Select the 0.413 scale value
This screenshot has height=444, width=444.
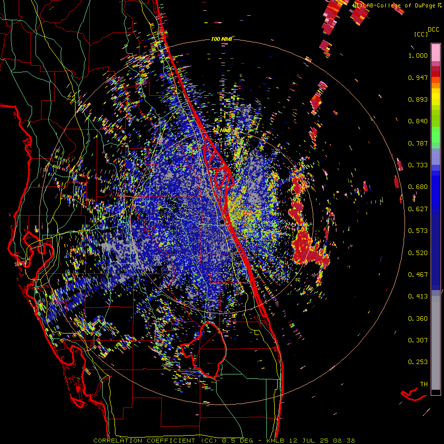click(x=418, y=296)
